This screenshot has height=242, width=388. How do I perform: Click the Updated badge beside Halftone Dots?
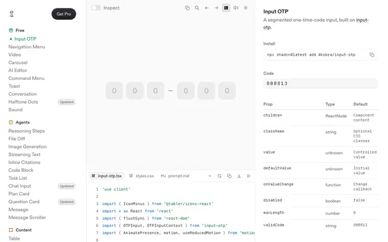coord(67,102)
